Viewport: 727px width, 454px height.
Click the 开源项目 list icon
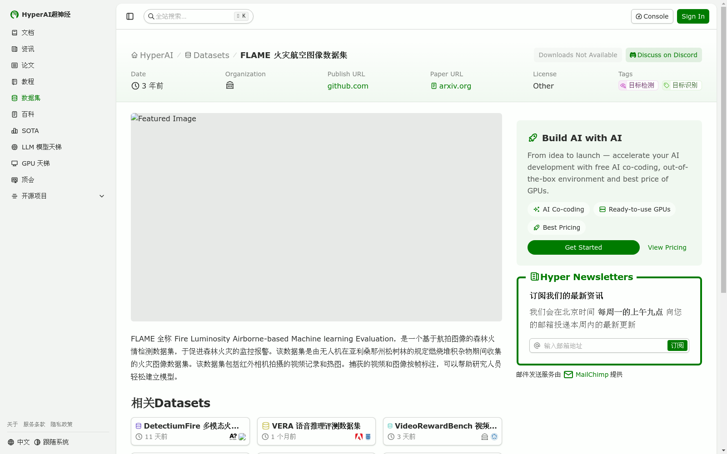pyautogui.click(x=15, y=196)
